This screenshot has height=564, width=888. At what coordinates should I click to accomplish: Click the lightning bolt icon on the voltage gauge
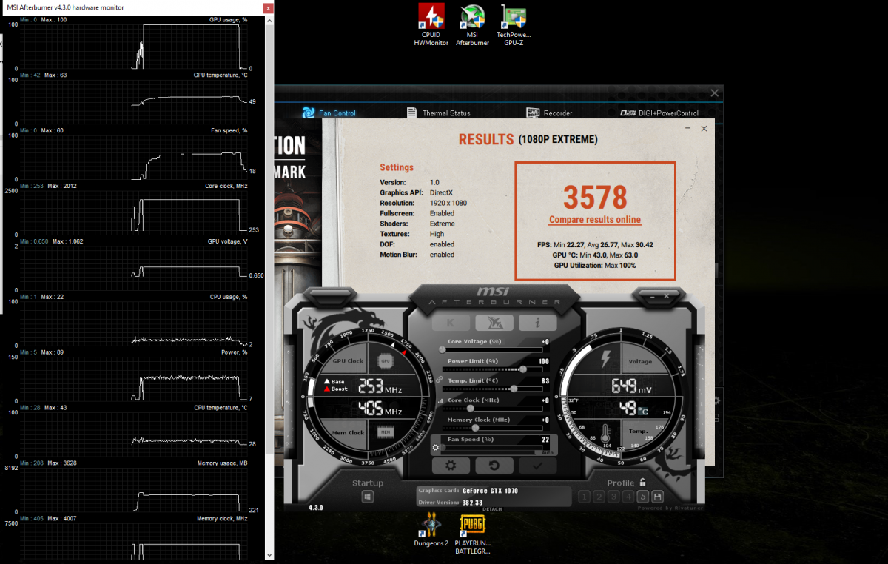click(x=605, y=360)
